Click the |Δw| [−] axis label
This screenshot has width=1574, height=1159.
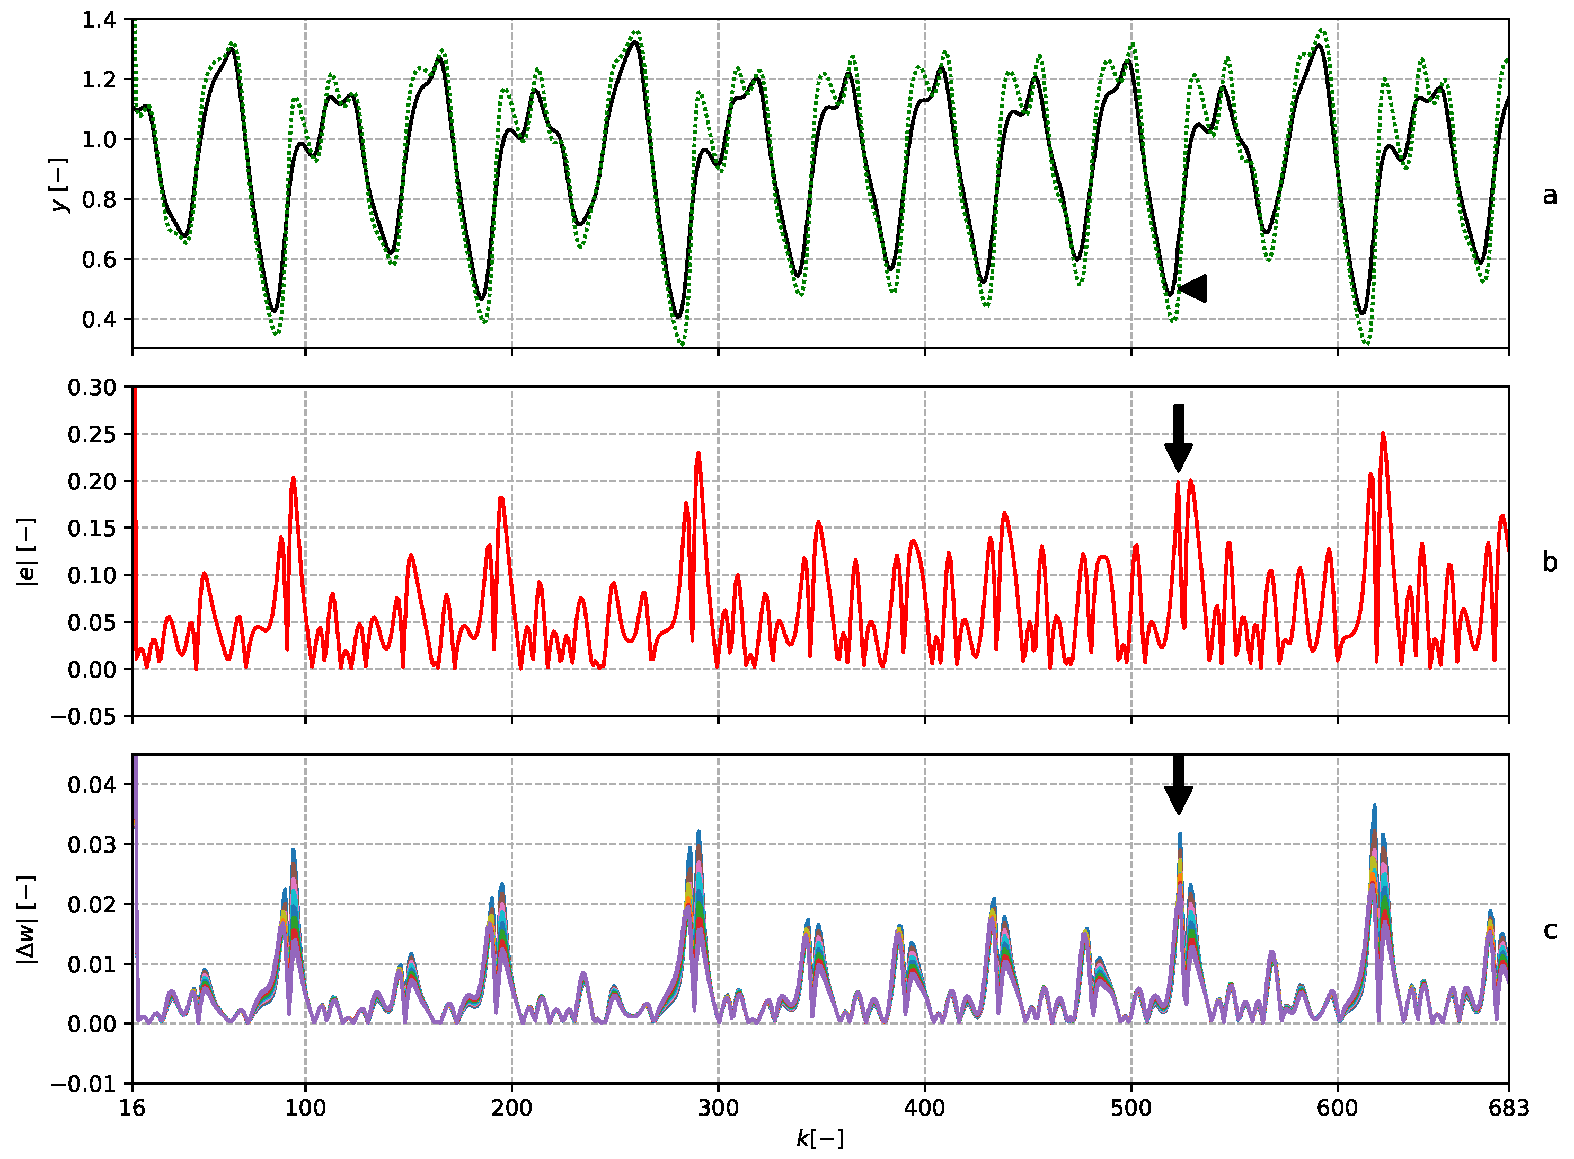[26, 920]
